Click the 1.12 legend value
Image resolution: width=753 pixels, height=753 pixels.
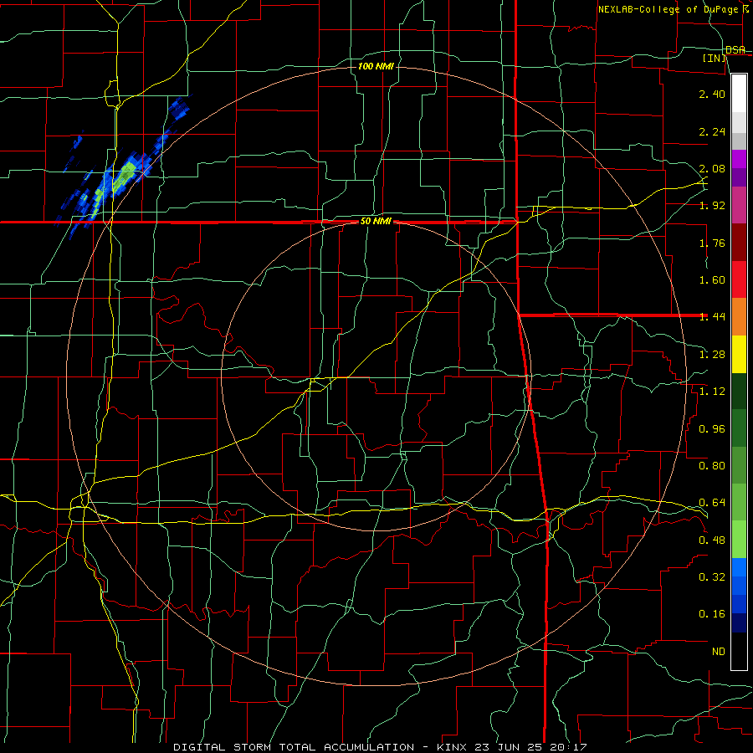coord(712,392)
